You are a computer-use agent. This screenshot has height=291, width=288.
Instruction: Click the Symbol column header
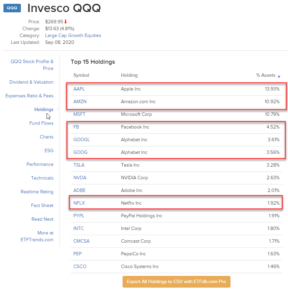[x=81, y=75]
